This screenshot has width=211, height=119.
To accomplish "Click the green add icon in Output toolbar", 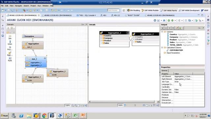I will (x=180, y=28).
